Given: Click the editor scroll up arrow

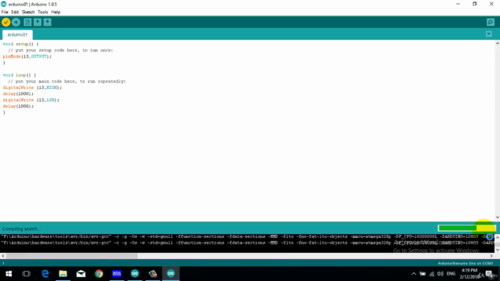Looking at the screenshot, I should click(497, 44).
